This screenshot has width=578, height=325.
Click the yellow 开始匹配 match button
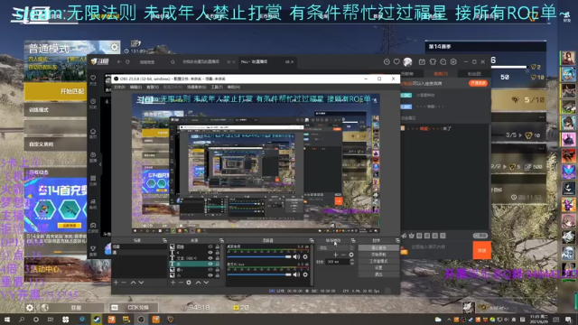[55, 91]
